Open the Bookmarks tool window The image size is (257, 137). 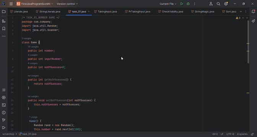[x=3, y=29]
